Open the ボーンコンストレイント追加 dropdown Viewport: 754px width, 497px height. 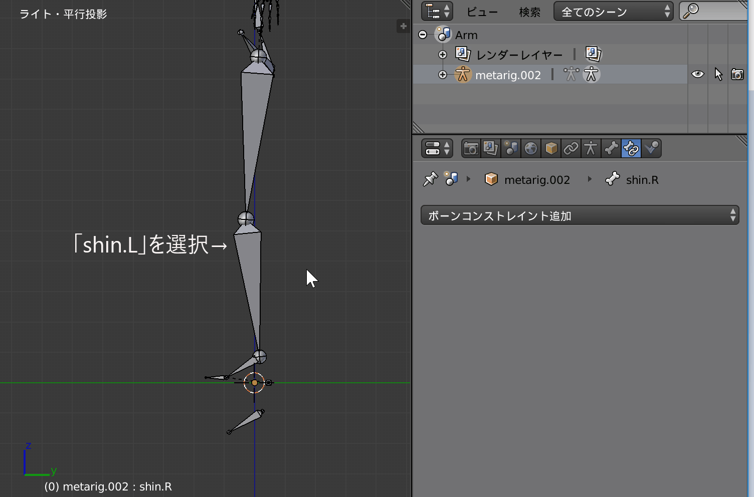[x=580, y=215]
